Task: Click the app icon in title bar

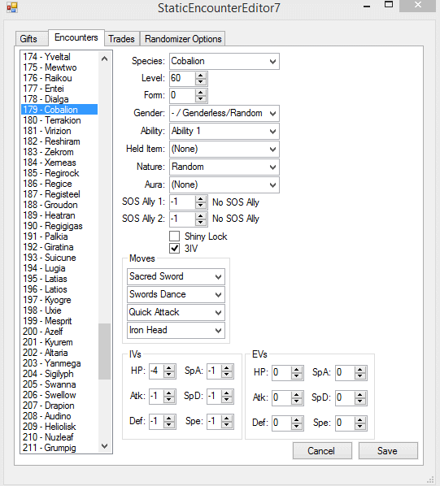Action: (x=12, y=7)
